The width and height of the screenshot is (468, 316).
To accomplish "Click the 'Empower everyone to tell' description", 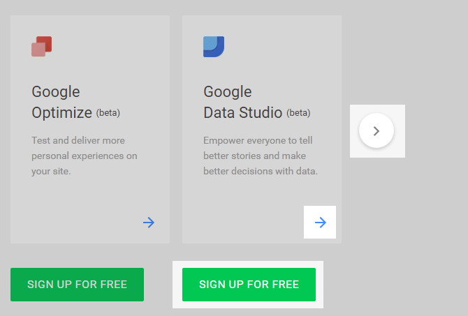I will 256,140.
